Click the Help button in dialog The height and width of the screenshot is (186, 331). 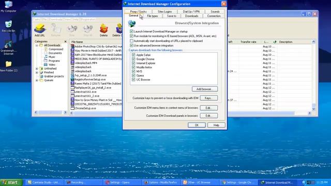[x=216, y=125]
